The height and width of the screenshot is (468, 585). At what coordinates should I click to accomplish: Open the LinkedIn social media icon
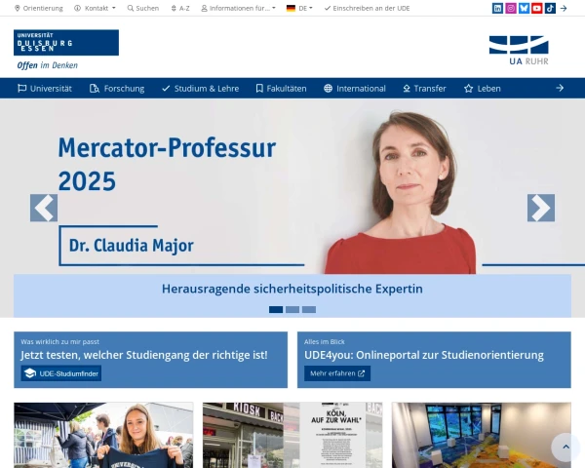[x=498, y=8]
